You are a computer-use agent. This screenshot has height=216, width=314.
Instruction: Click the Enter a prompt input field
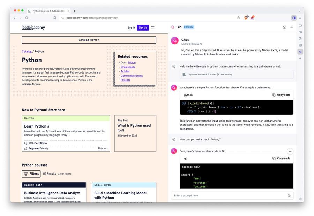(229, 196)
